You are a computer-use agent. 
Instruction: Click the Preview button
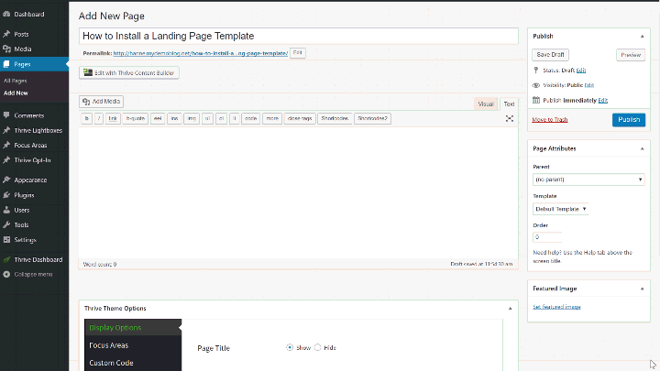coord(631,55)
